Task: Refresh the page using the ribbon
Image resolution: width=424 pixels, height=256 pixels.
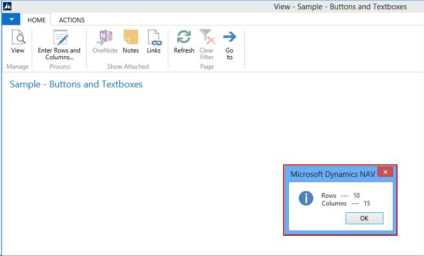Action: tap(184, 42)
